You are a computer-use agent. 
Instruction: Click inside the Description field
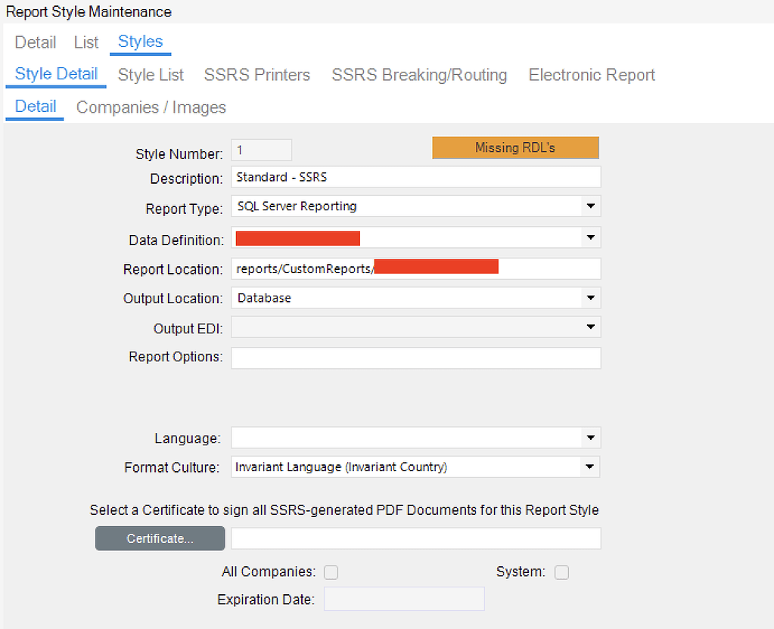[x=416, y=177]
